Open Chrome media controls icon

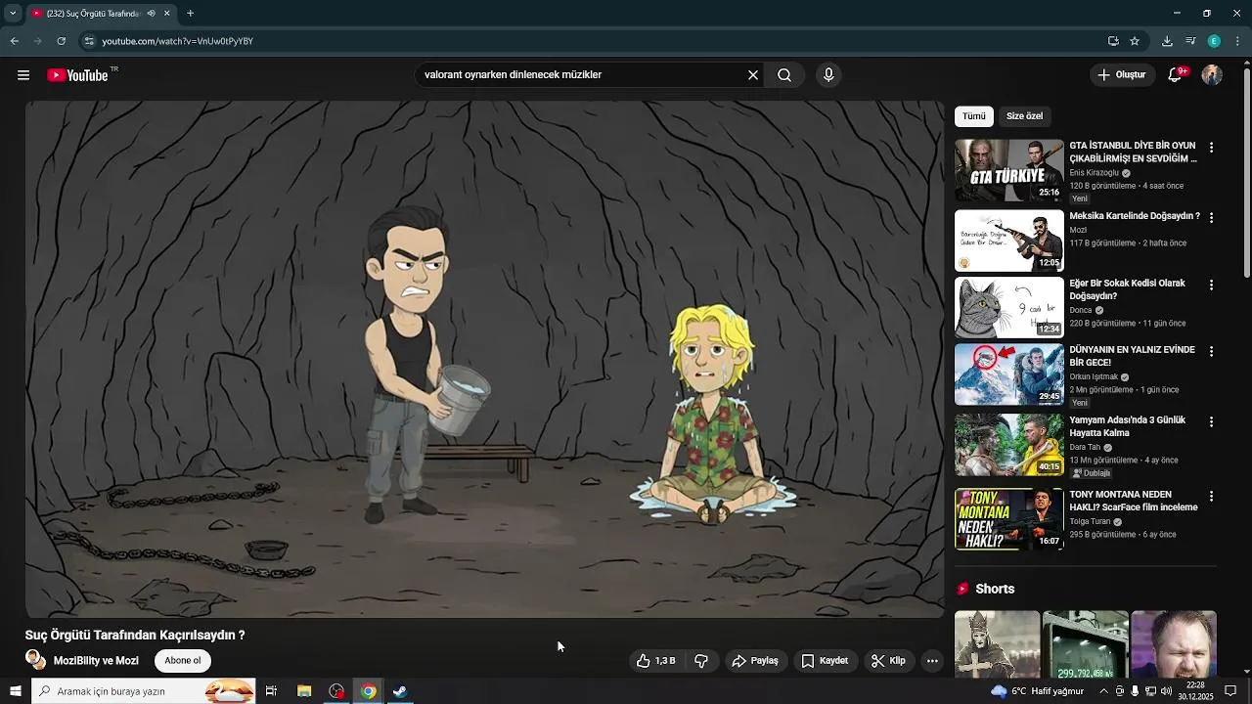[x=1190, y=41]
